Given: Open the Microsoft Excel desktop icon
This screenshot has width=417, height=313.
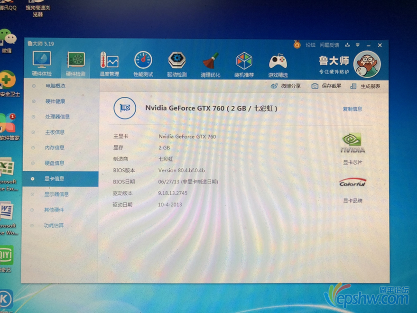Looking at the screenshot, I should point(8,174).
